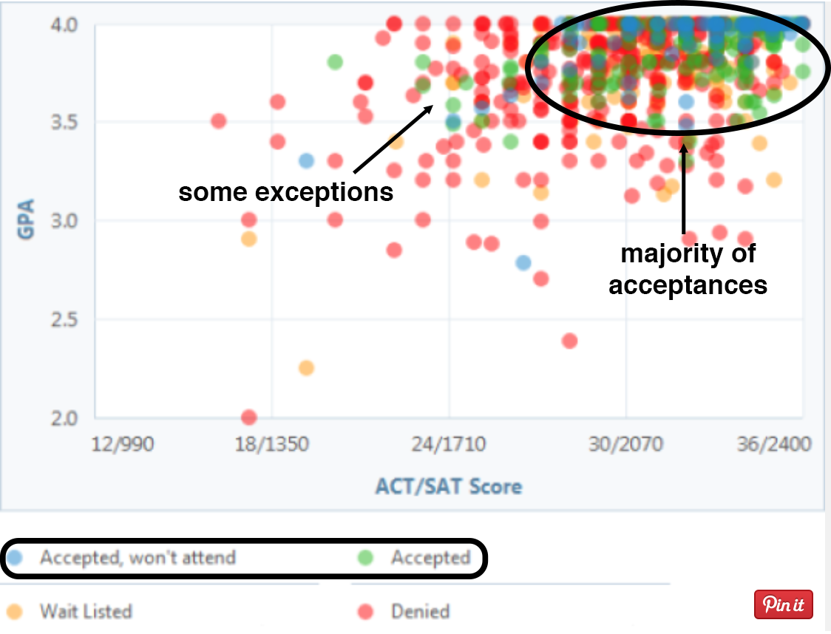
Task: Click the GPA axis title
Action: click(26, 219)
